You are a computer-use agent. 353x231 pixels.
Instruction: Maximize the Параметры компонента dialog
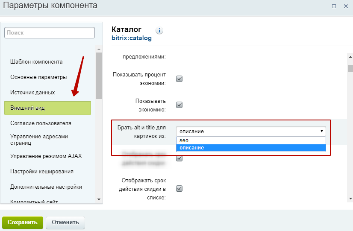pos(334,6)
